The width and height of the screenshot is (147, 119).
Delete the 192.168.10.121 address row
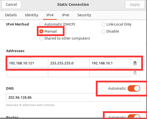coord(135,63)
